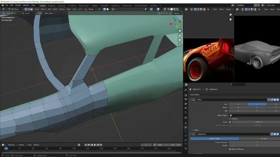Expand the Mirror Data subpanel
Viewport: 280px width, 157px height.
(x=196, y=130)
